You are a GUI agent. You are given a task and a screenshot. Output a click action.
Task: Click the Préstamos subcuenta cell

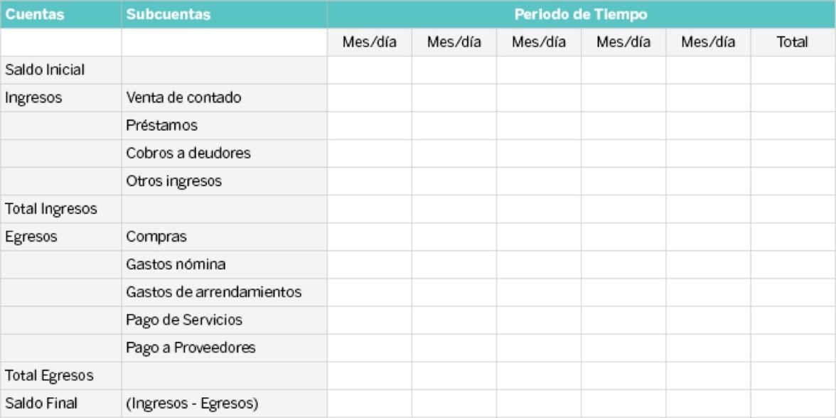click(162, 125)
